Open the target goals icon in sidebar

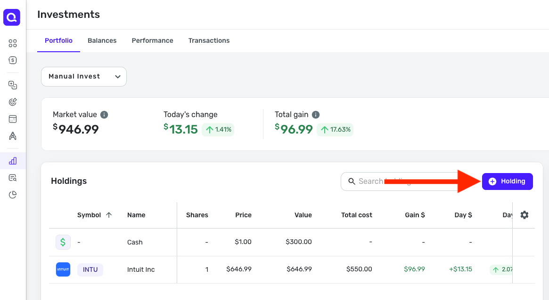pyautogui.click(x=13, y=102)
